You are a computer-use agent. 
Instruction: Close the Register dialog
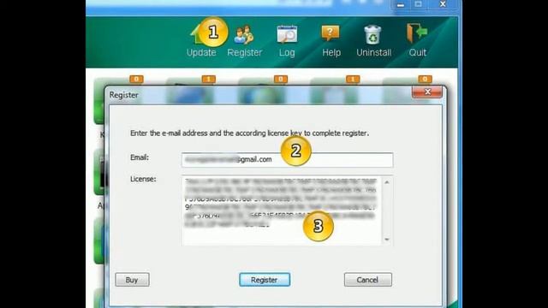pyautogui.click(x=427, y=92)
